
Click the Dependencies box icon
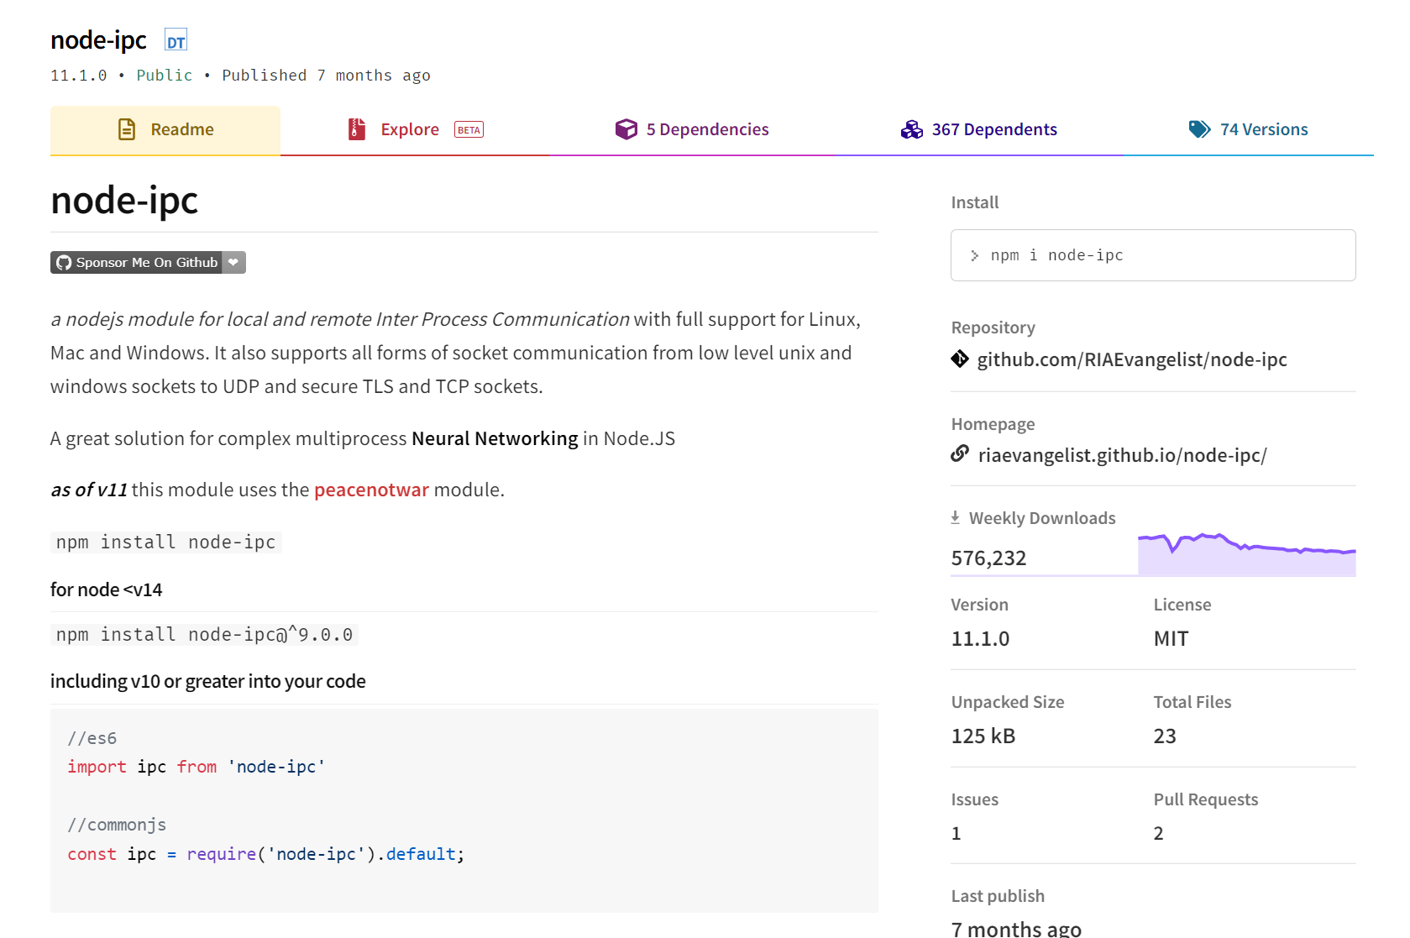coord(626,129)
